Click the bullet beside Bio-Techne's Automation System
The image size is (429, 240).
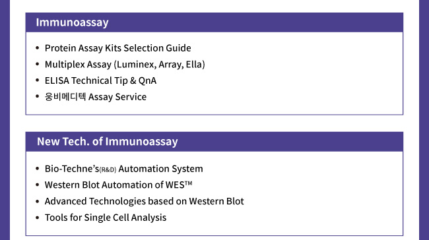point(38,169)
